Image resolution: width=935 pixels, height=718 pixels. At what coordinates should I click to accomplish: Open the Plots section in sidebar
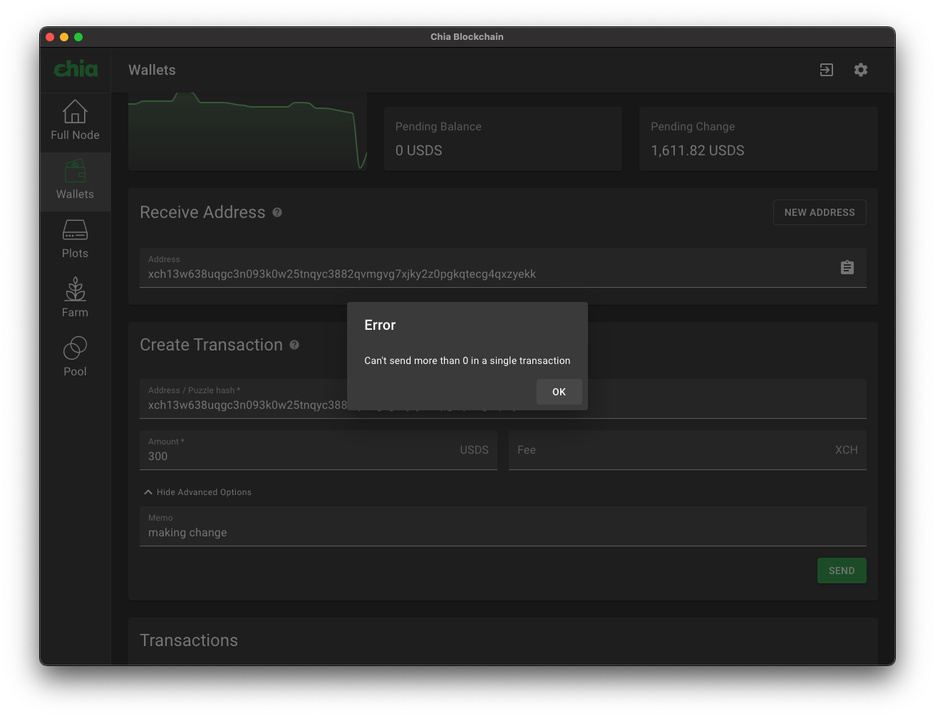(75, 240)
